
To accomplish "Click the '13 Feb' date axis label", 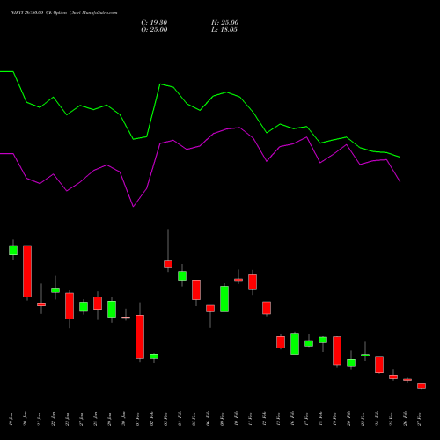I will pos(278,420).
